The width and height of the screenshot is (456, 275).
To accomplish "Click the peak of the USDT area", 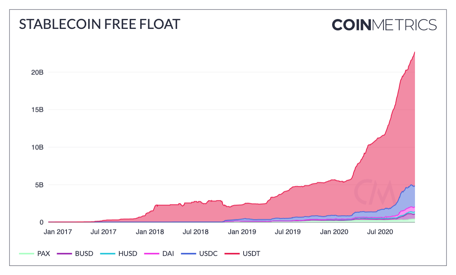I will [414, 52].
